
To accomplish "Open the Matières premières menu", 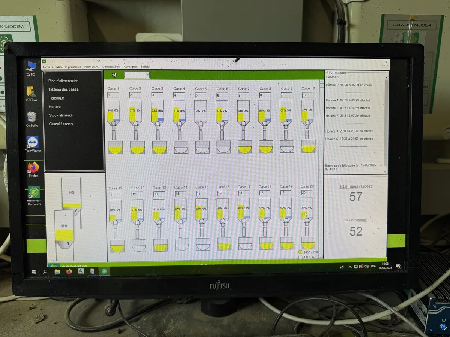I will pyautogui.click(x=68, y=67).
